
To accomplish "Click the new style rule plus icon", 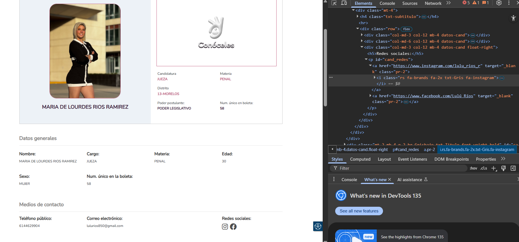I will (x=494, y=168).
